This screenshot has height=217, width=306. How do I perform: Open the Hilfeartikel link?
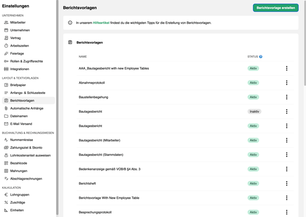(101, 23)
